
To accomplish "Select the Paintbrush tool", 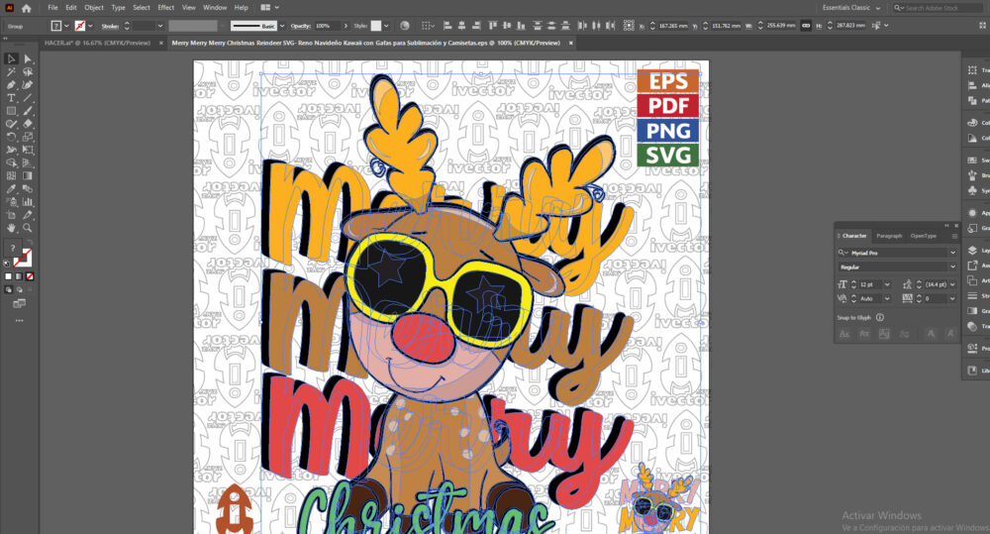I will (x=28, y=111).
